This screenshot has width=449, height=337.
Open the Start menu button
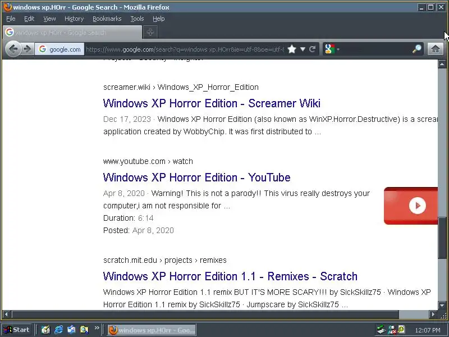point(17,330)
